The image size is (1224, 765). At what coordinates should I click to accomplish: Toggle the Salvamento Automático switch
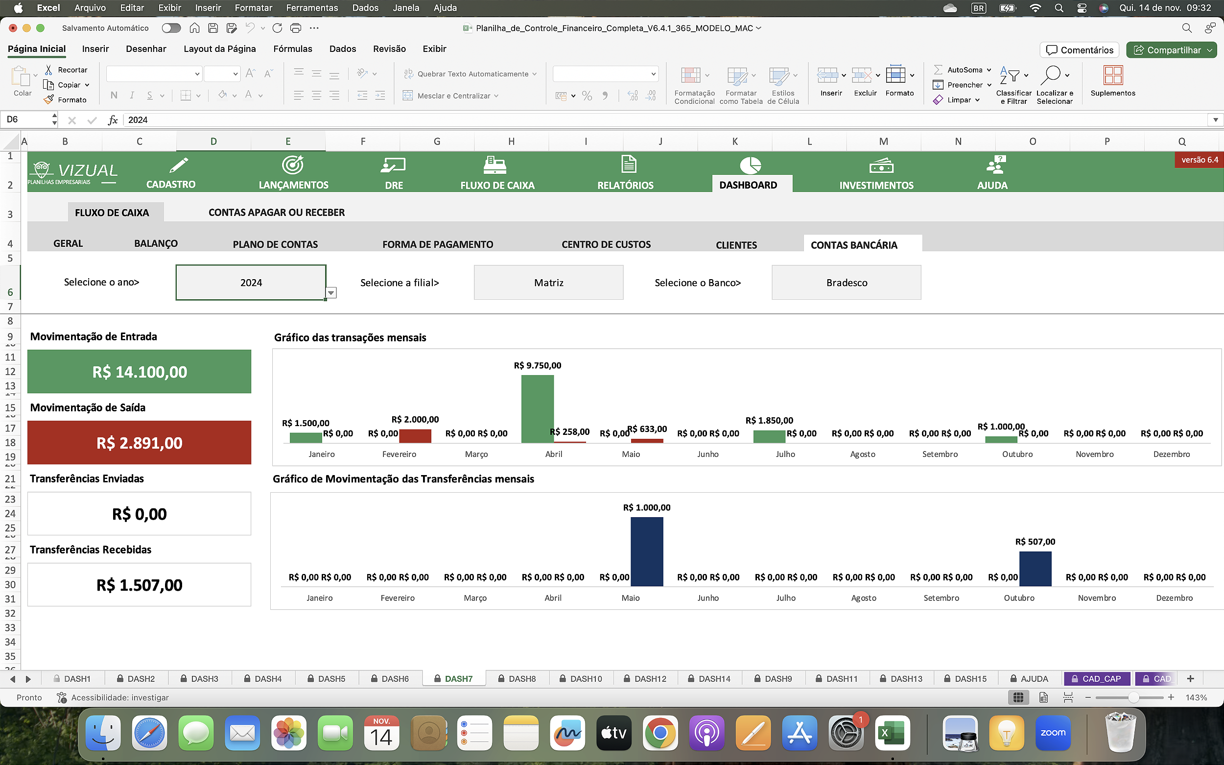coord(171,28)
